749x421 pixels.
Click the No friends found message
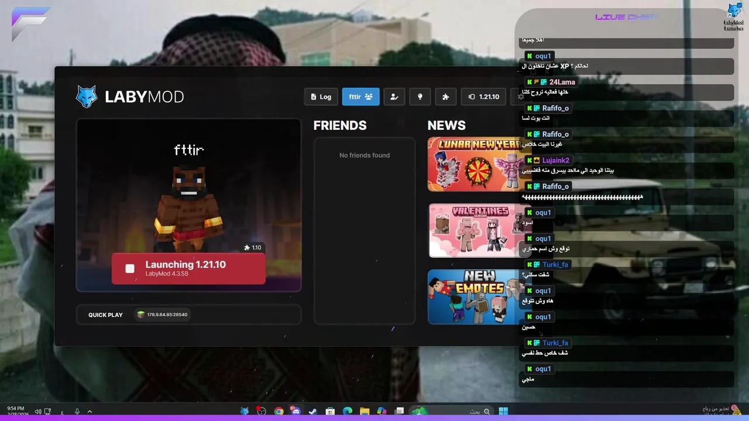pos(365,155)
